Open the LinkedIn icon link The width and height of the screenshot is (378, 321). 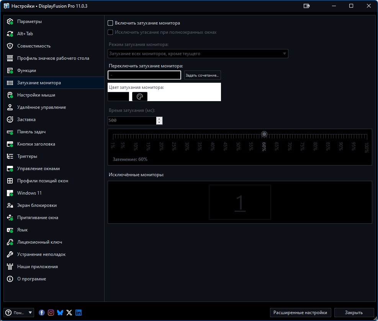(x=79, y=313)
